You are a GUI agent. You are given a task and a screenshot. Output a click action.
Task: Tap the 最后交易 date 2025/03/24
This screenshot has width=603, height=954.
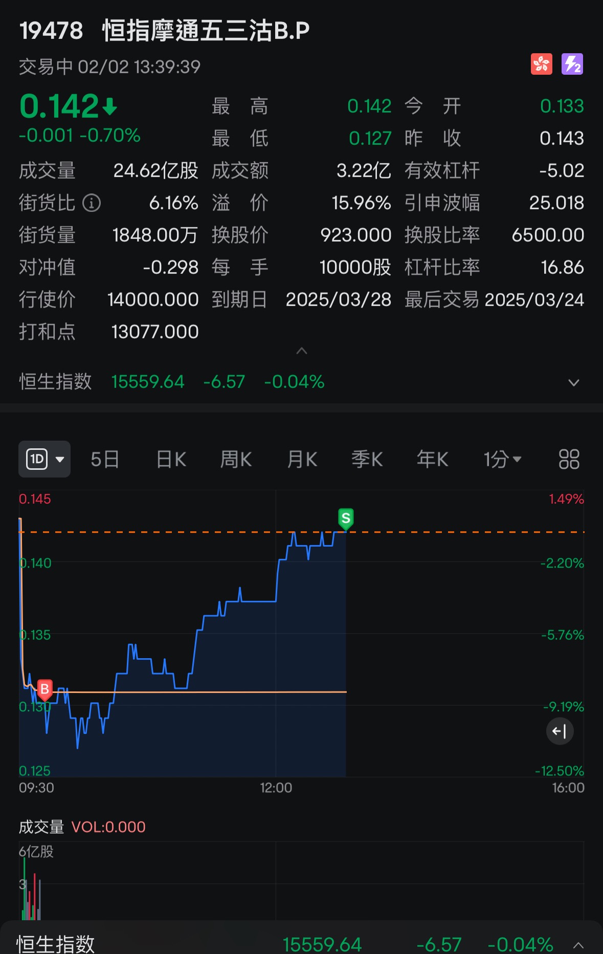click(534, 299)
